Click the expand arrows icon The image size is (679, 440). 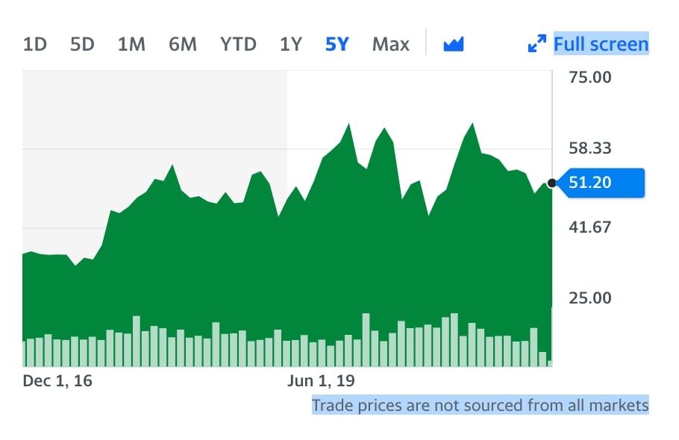click(x=537, y=44)
